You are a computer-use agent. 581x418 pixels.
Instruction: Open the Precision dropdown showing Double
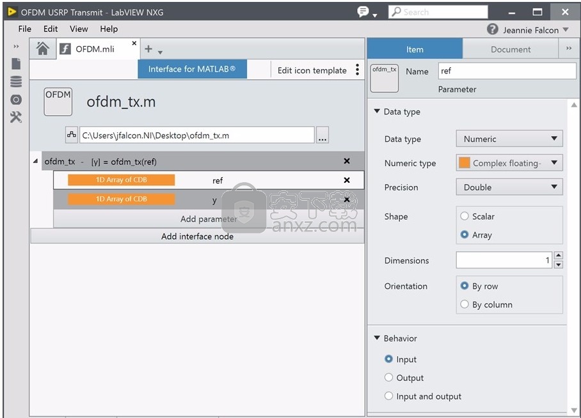(x=509, y=187)
